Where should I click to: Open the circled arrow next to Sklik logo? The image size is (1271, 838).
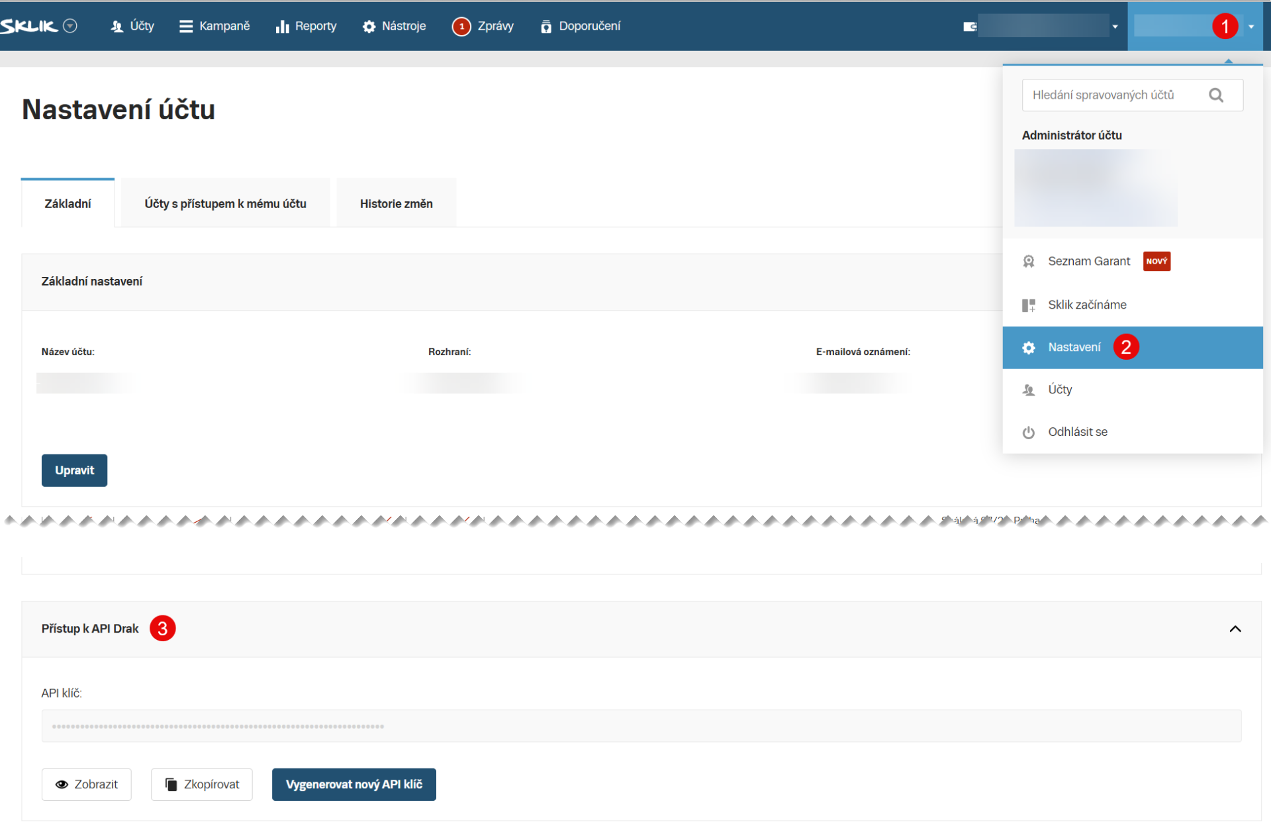[x=70, y=26]
